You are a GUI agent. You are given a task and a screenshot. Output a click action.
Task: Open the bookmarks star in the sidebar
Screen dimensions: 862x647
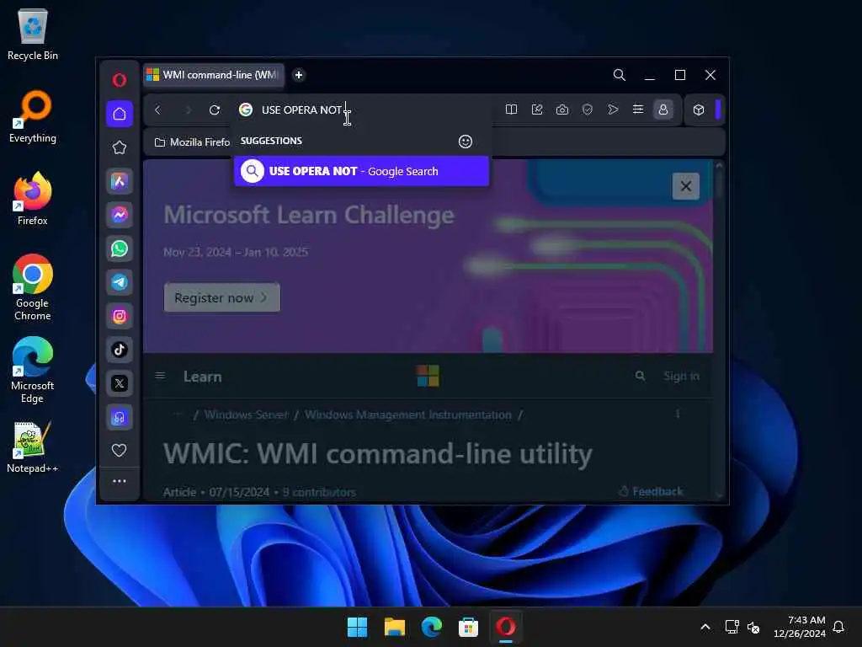pos(120,147)
